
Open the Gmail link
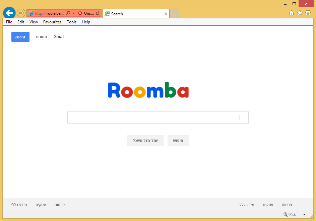(x=59, y=37)
